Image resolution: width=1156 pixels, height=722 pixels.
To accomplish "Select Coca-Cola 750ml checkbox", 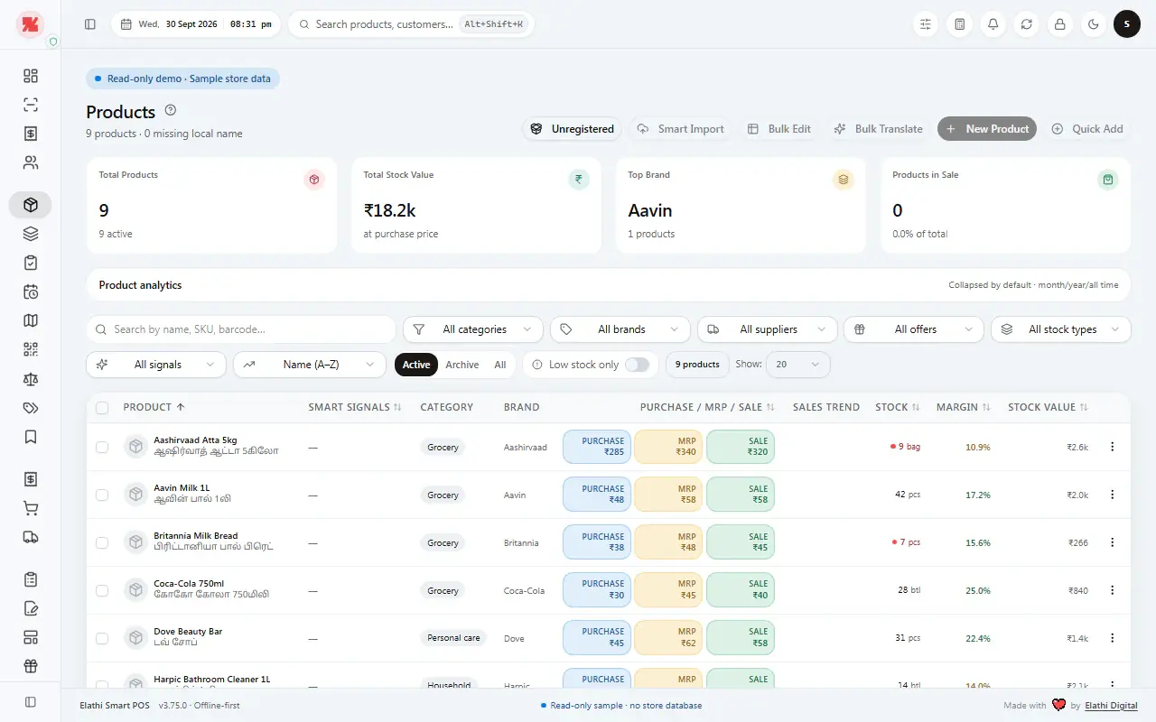I will click(x=102, y=590).
